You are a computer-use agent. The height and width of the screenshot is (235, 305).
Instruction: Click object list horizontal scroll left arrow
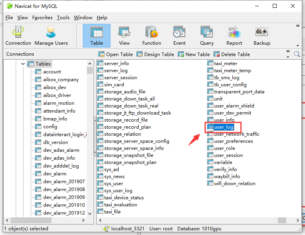[x=100, y=220]
